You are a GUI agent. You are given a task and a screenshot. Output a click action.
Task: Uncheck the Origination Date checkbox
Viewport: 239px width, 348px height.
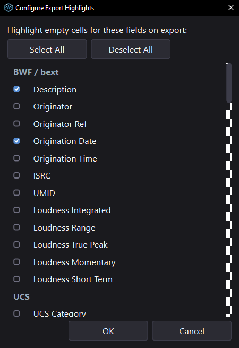coord(16,141)
